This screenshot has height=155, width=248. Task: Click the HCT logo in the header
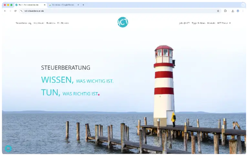tap(123, 22)
